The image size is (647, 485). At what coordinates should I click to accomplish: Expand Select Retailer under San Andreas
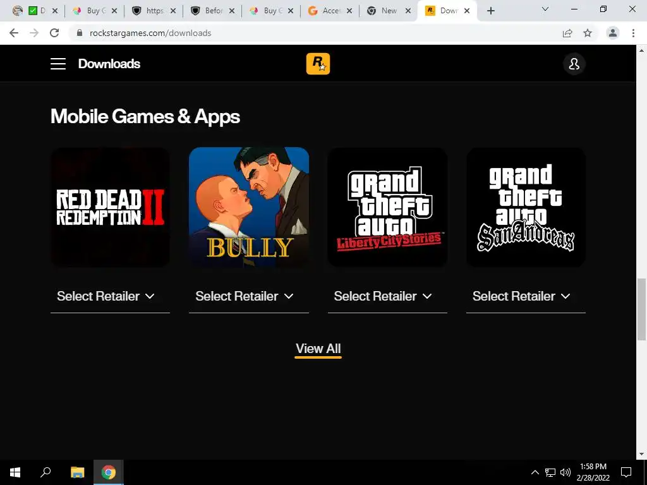526,296
